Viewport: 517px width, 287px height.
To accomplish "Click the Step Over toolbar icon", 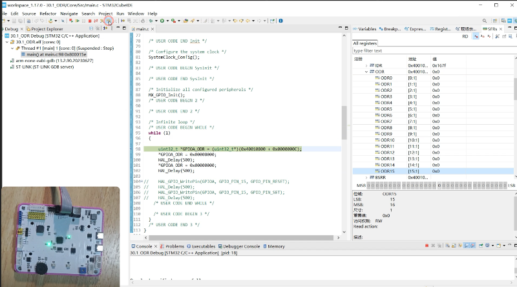I will coord(109,21).
